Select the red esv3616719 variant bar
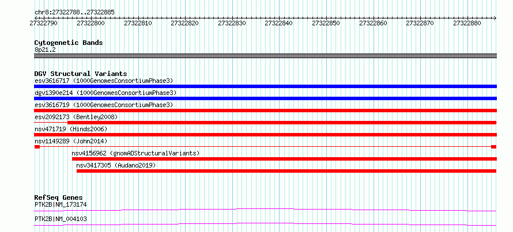 (x=265, y=111)
